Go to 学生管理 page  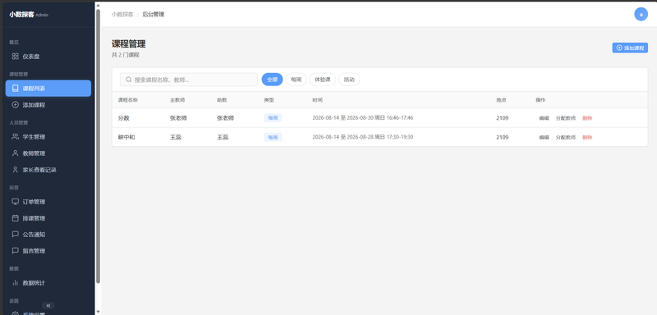pyautogui.click(x=48, y=137)
